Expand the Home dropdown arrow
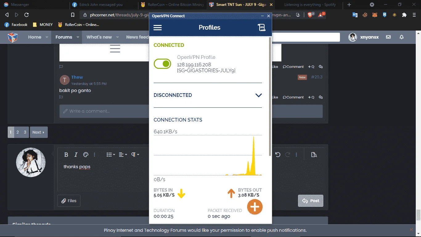 click(x=47, y=37)
